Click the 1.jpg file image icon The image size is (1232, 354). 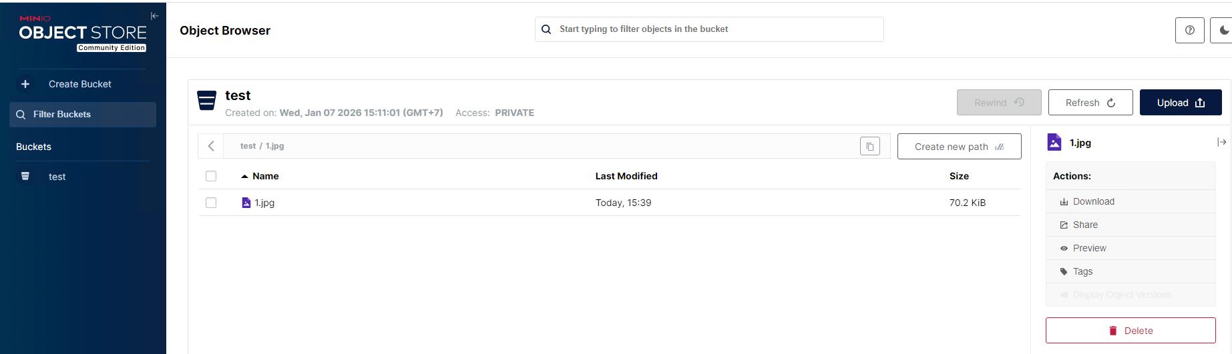point(246,203)
